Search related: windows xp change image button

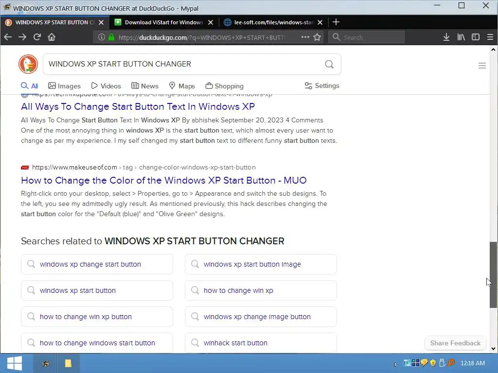click(x=261, y=317)
